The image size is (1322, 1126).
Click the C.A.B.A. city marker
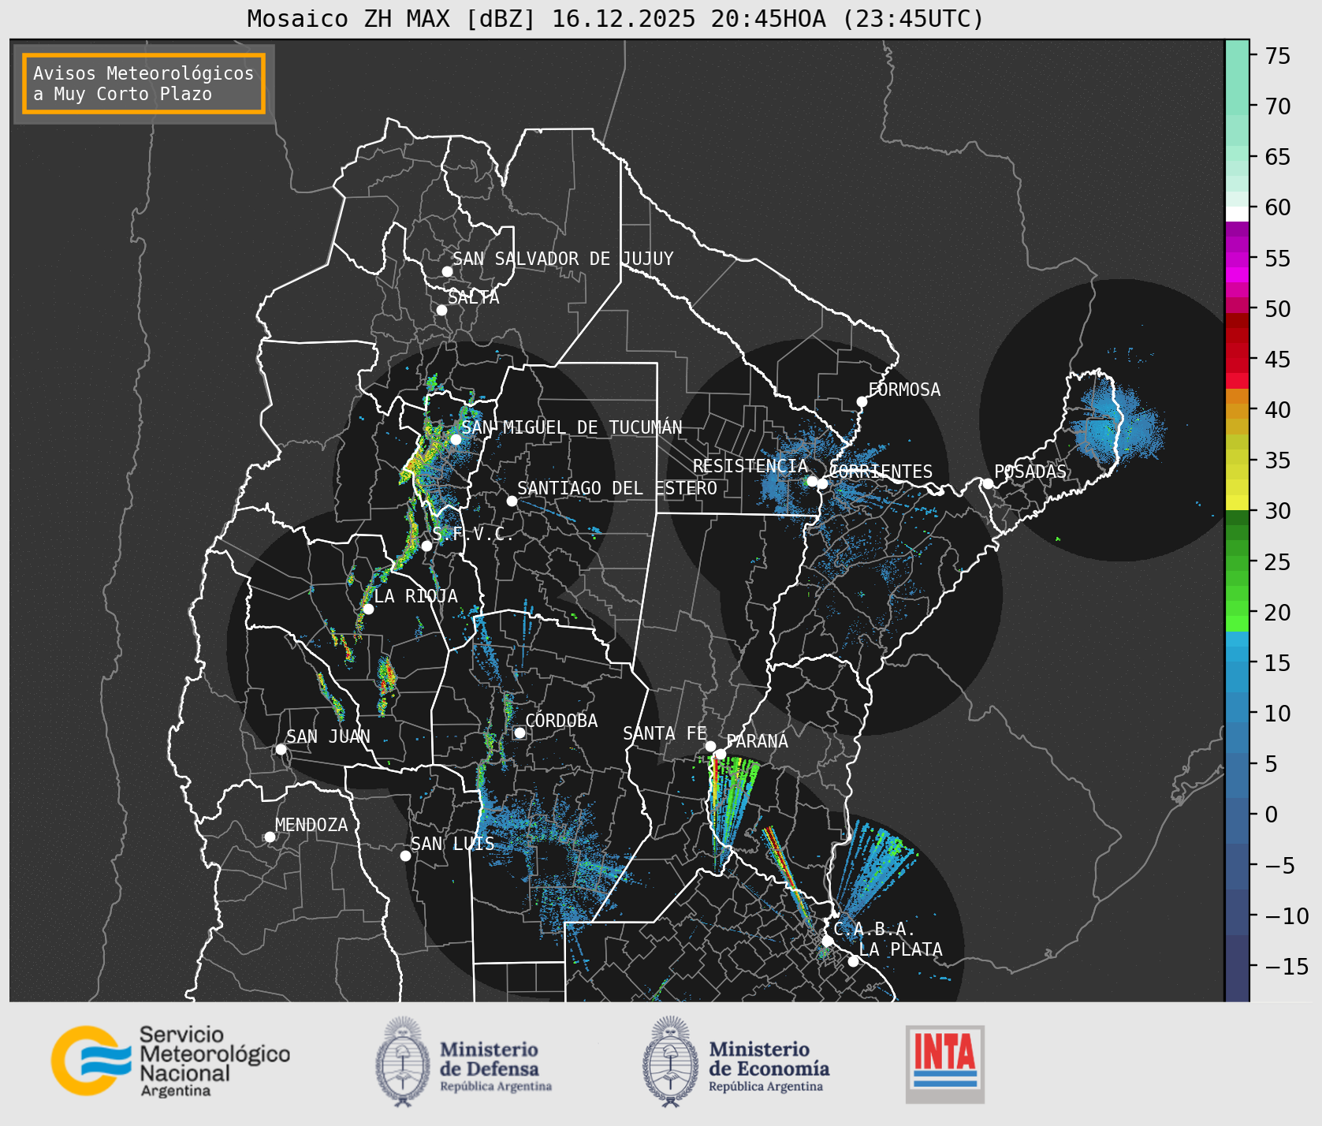pos(828,941)
